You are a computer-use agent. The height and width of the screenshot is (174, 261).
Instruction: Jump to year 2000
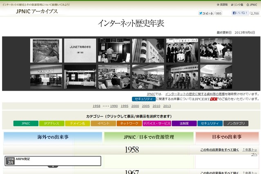point(135,106)
